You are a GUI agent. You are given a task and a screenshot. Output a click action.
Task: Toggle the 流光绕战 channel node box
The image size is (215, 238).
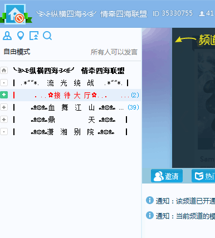[x=4, y=83]
